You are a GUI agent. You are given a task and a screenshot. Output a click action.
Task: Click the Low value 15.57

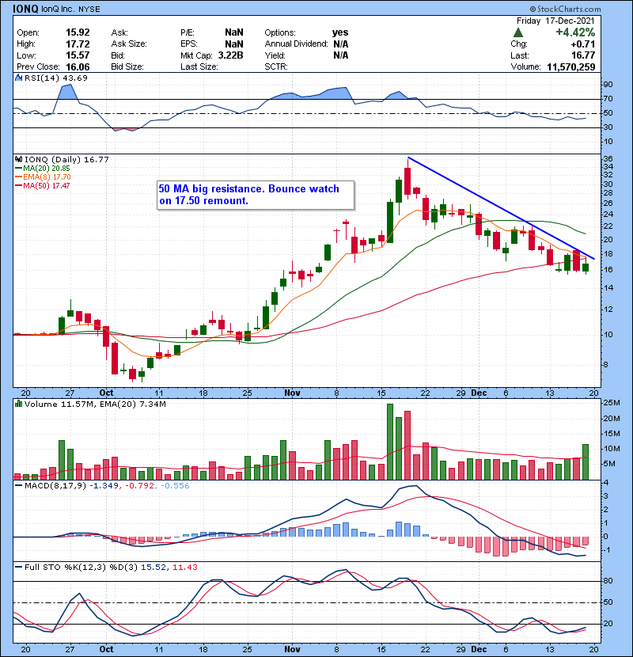(78, 55)
